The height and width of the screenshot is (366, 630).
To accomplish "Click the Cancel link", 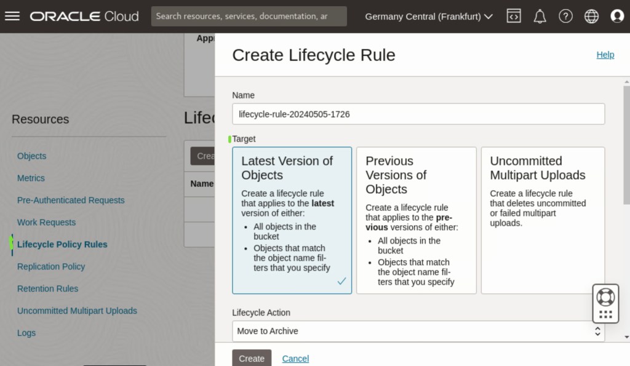I will pyautogui.click(x=295, y=359).
